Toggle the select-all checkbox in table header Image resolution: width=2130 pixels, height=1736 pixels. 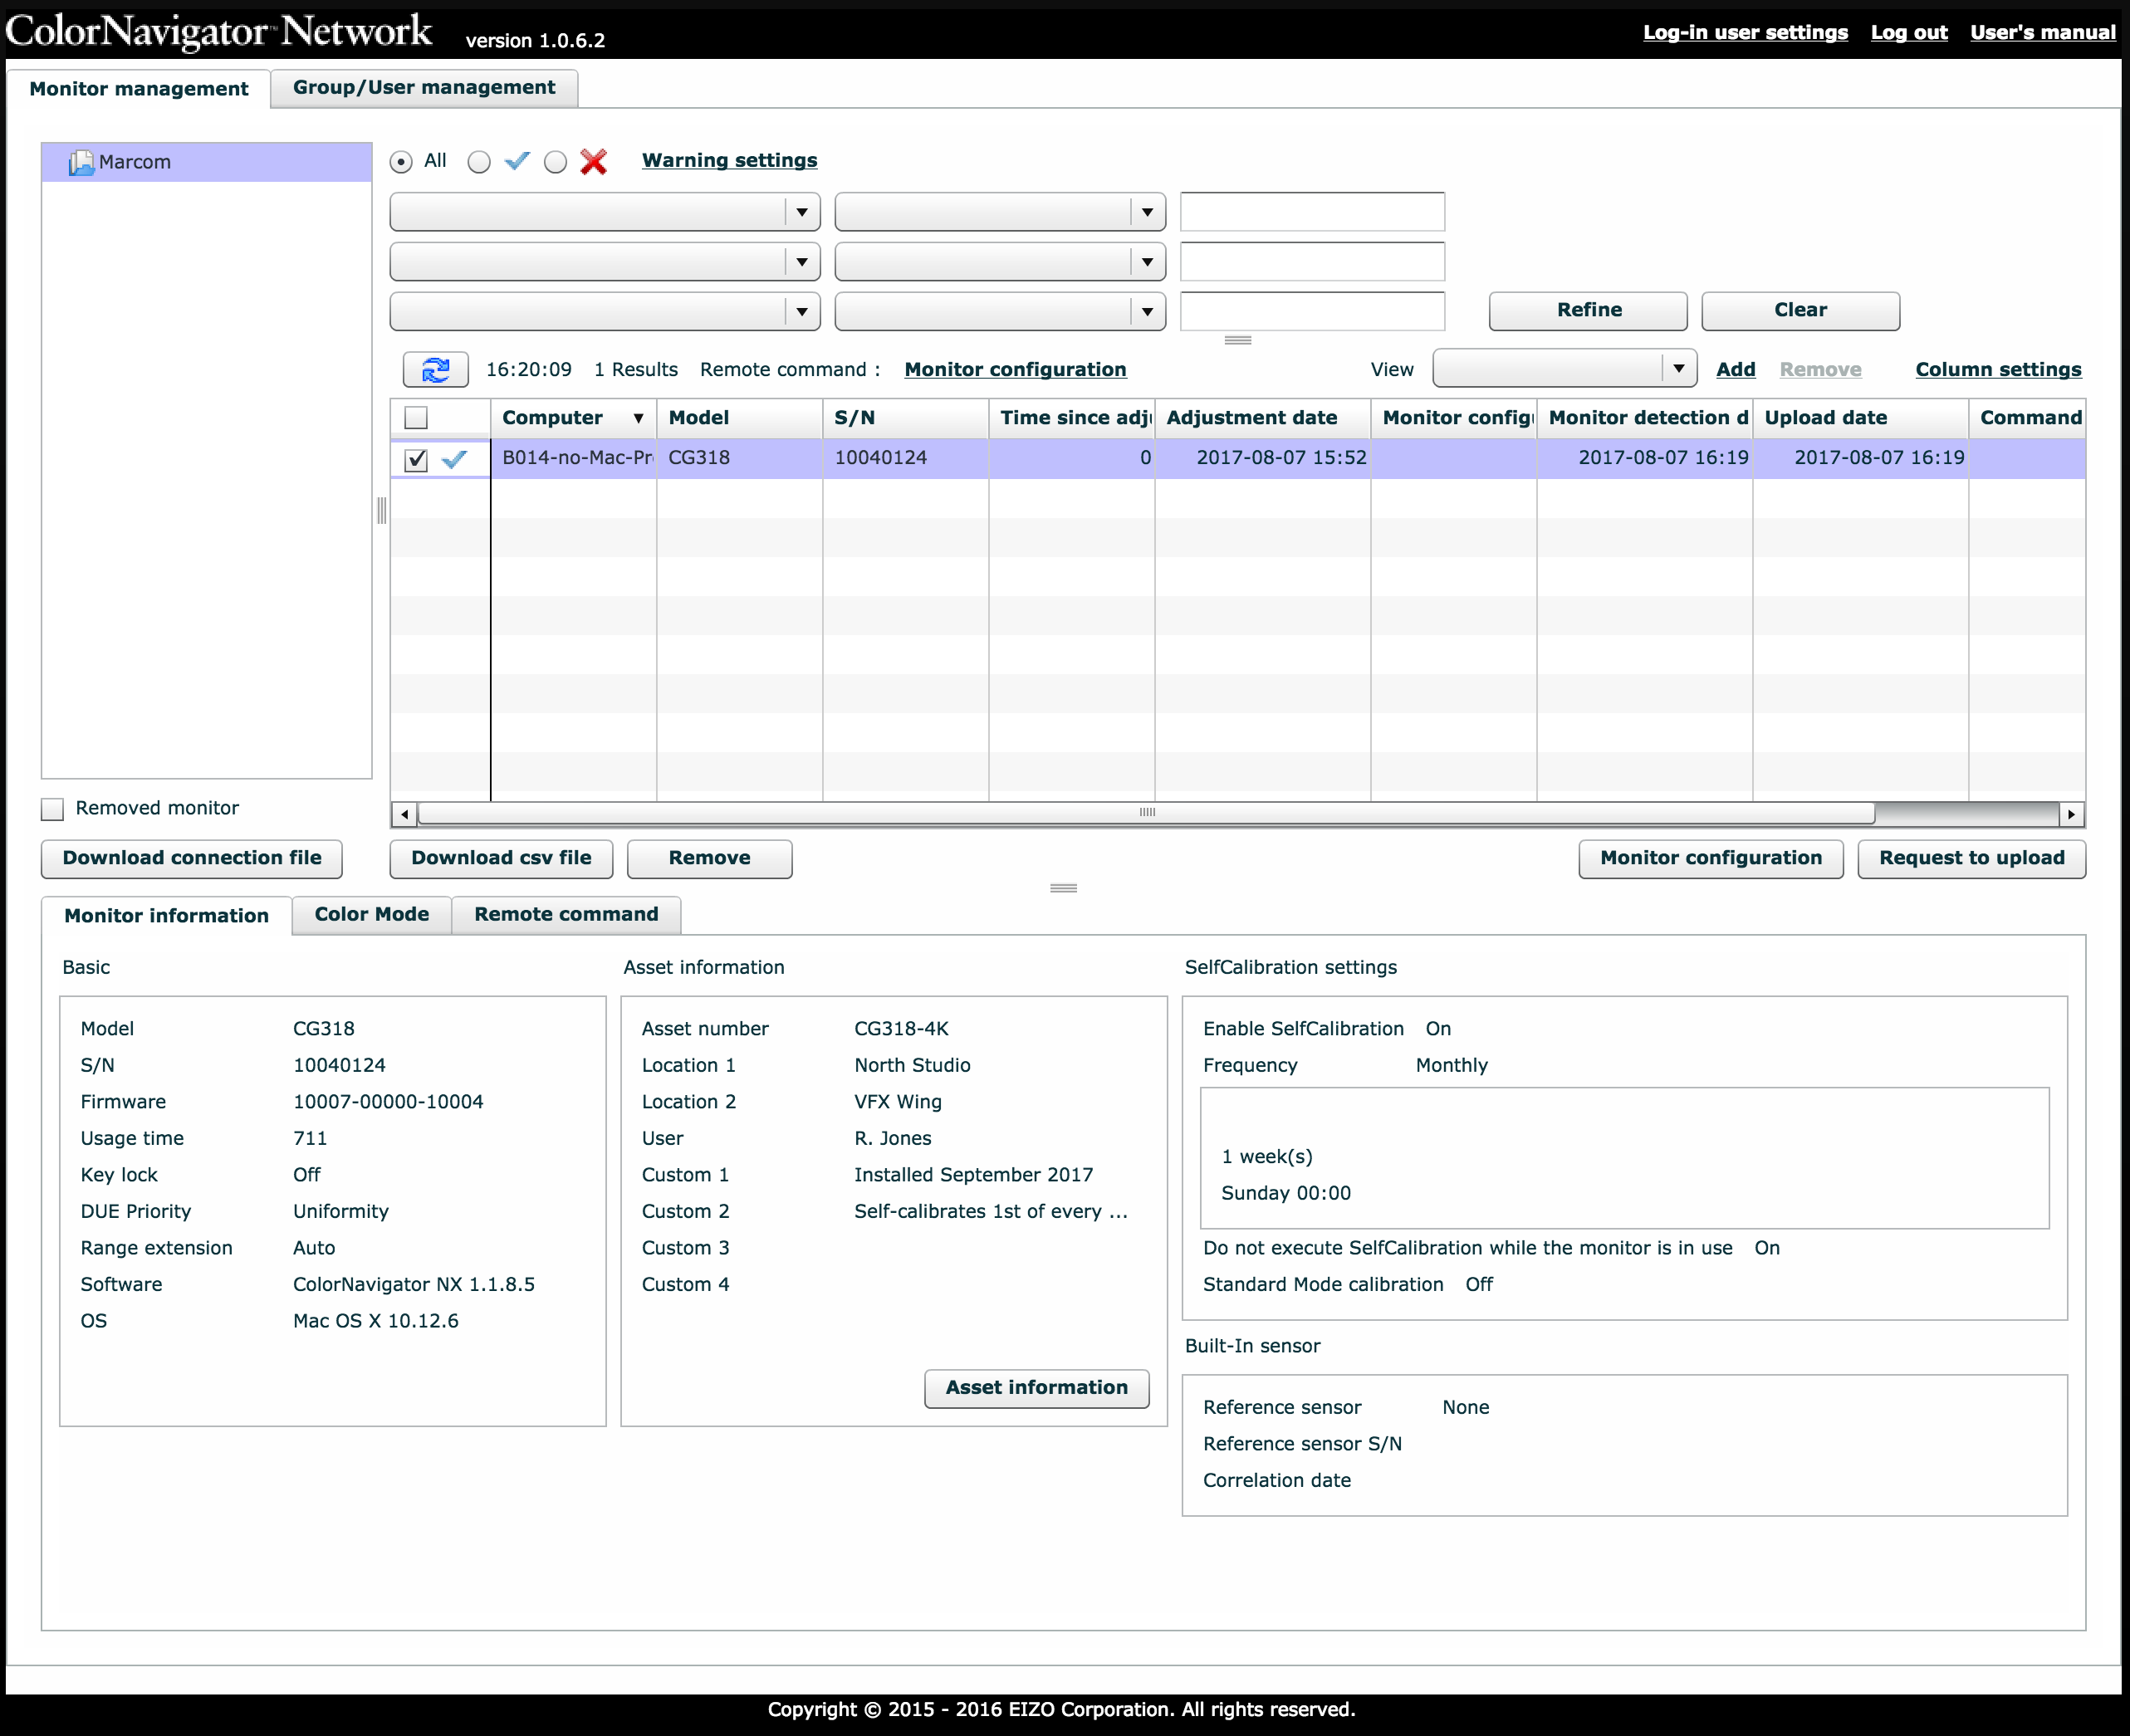[x=416, y=418]
